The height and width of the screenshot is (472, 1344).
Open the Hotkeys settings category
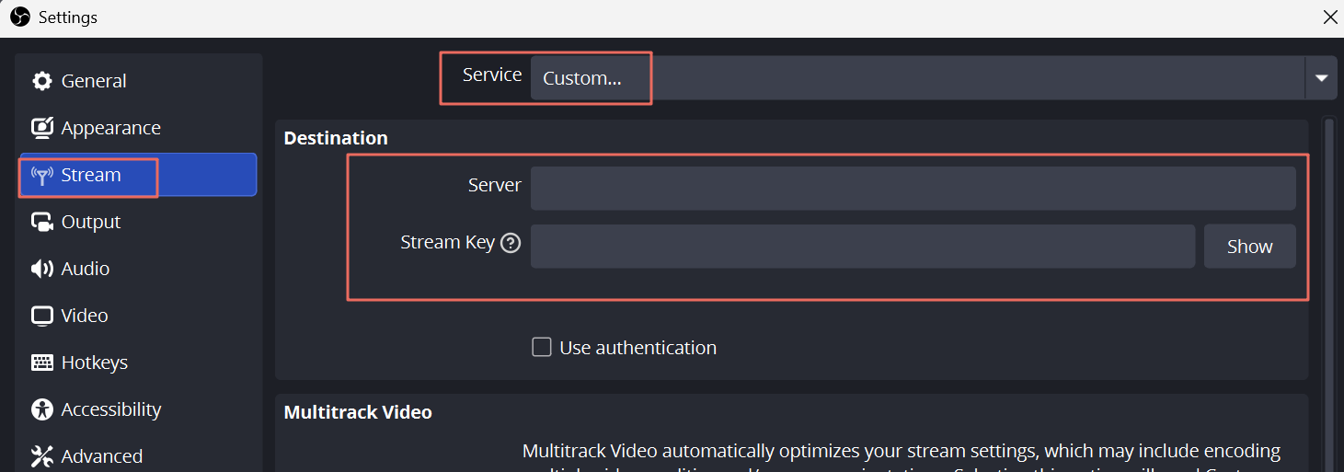pyautogui.click(x=138, y=363)
